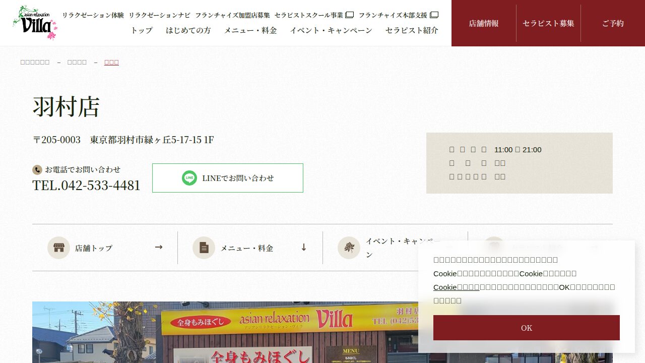Click external window icon beside フランチャイズ本部支援
The image size is (645, 363).
(x=434, y=15)
